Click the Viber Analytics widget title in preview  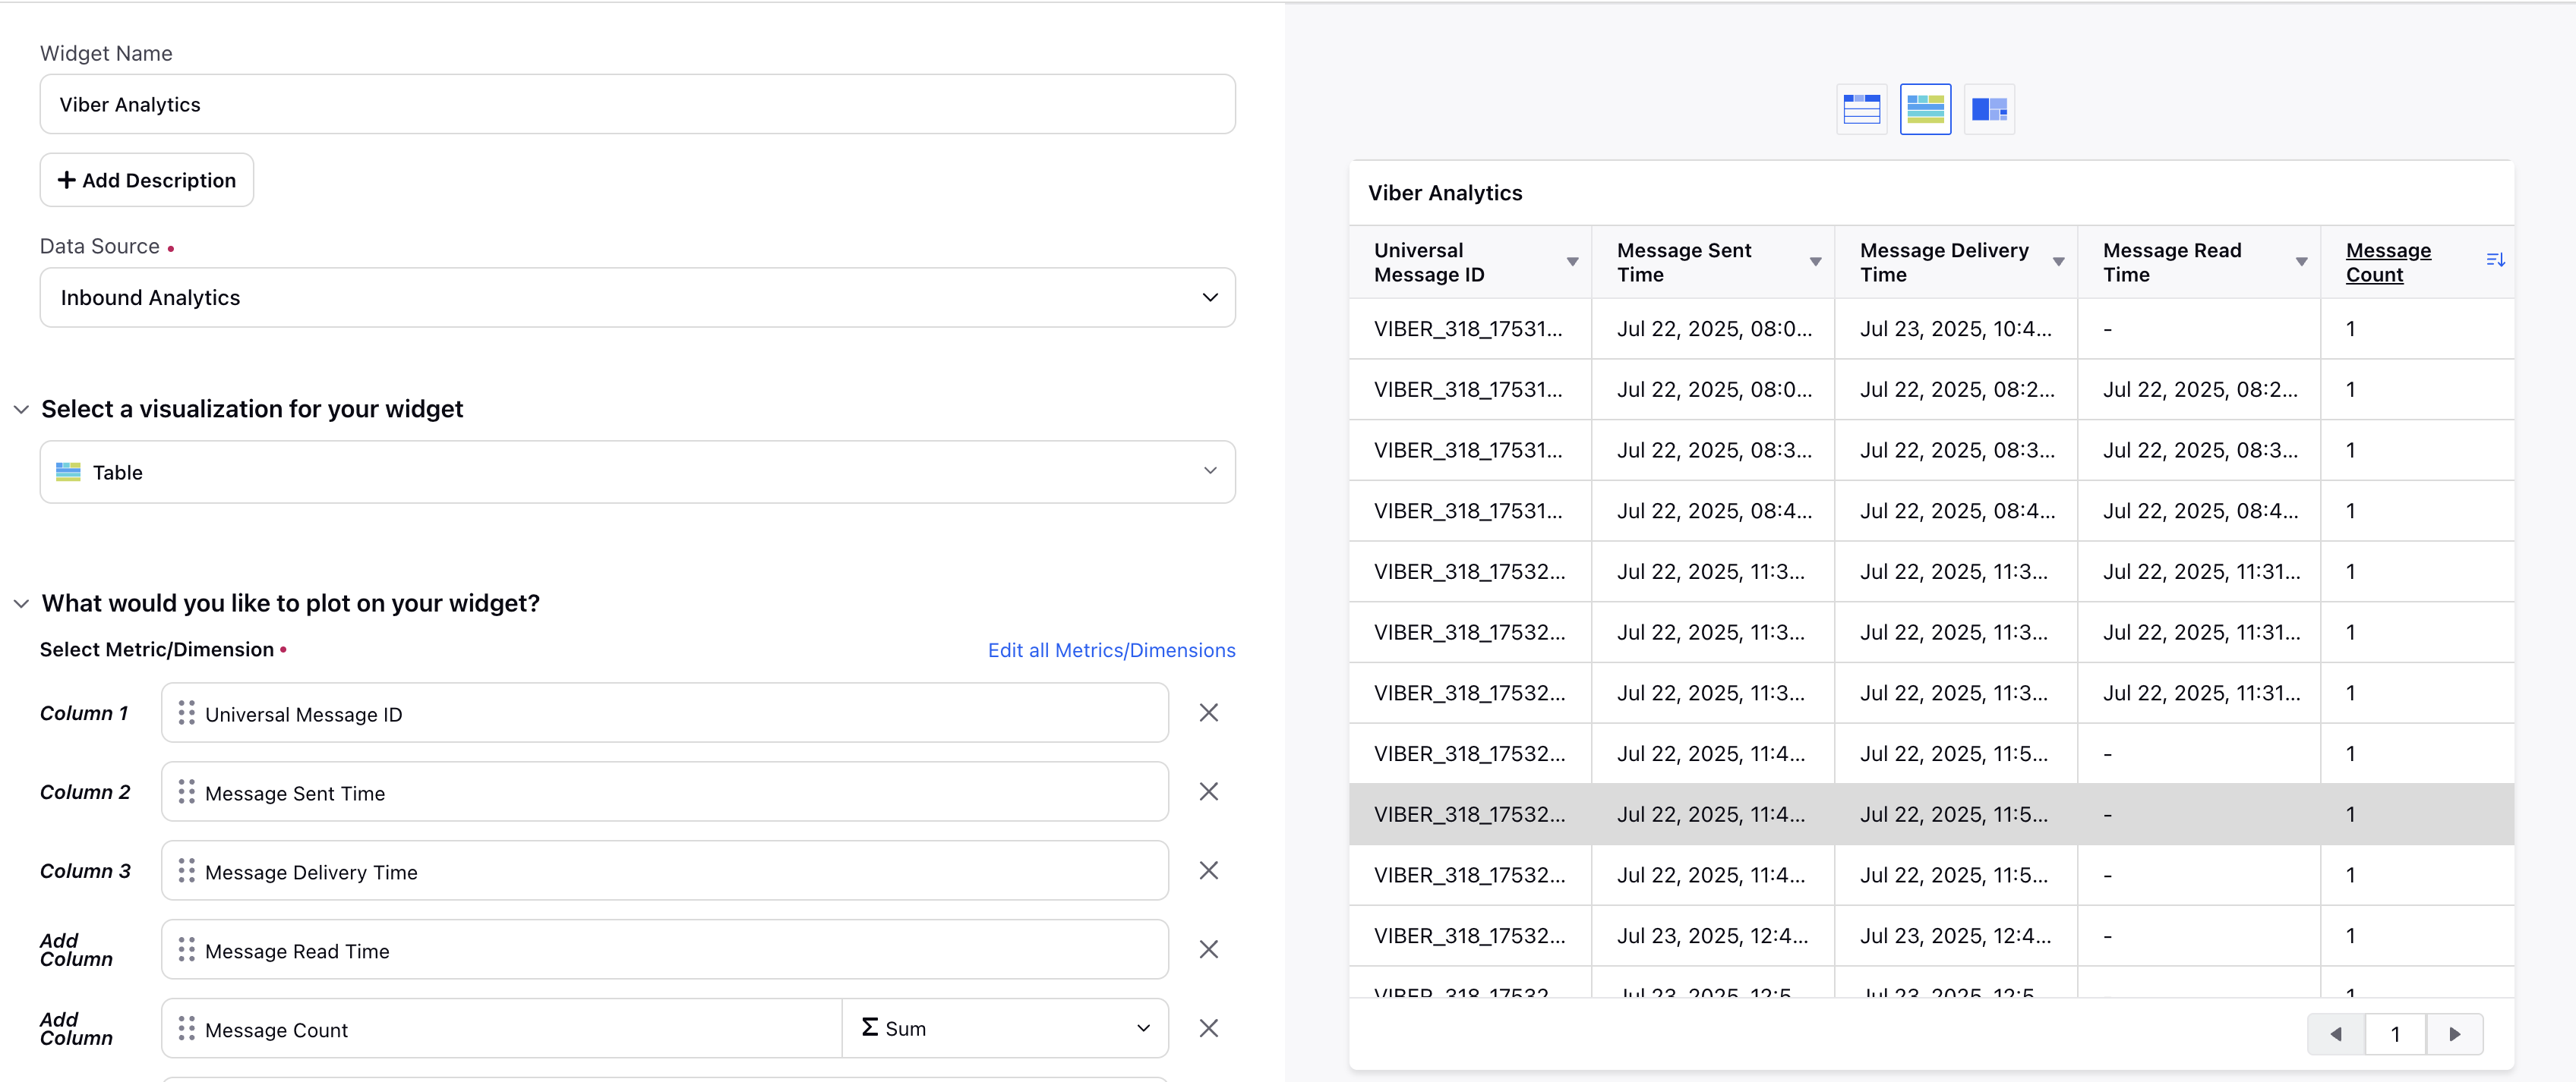(1445, 193)
